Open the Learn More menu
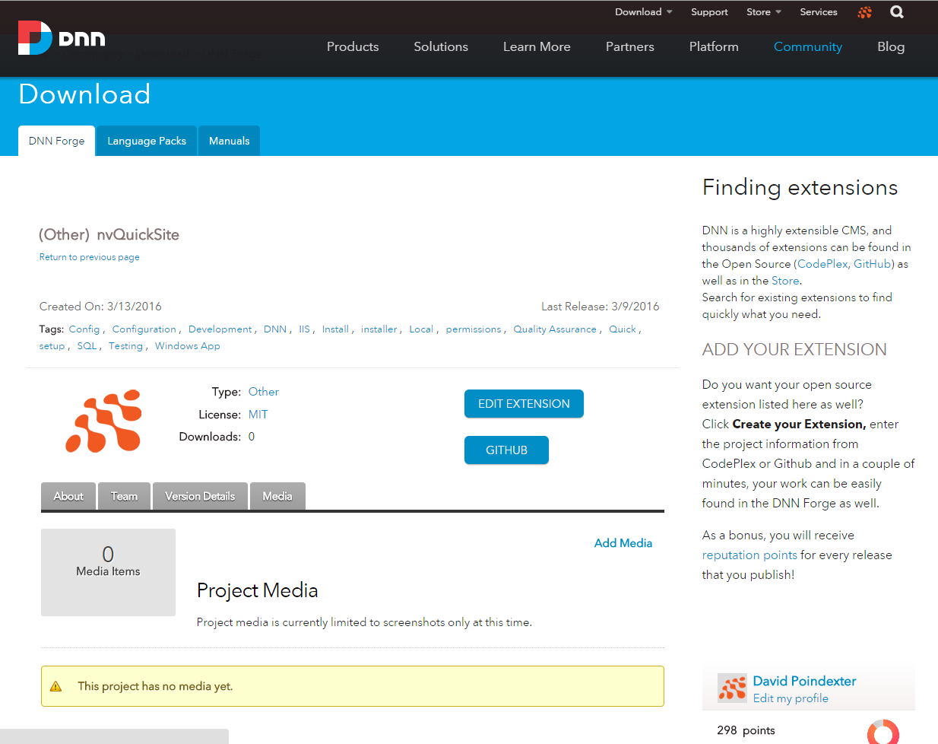938x744 pixels. click(537, 46)
